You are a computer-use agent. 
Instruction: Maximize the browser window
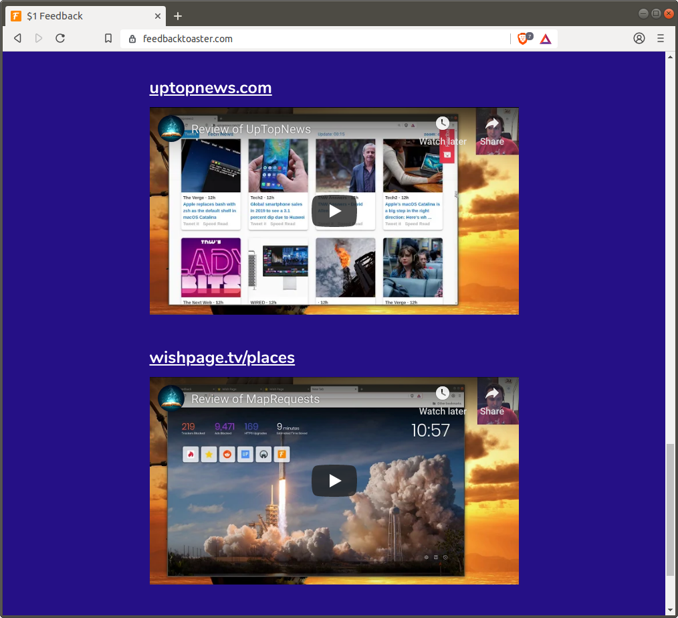click(x=656, y=14)
